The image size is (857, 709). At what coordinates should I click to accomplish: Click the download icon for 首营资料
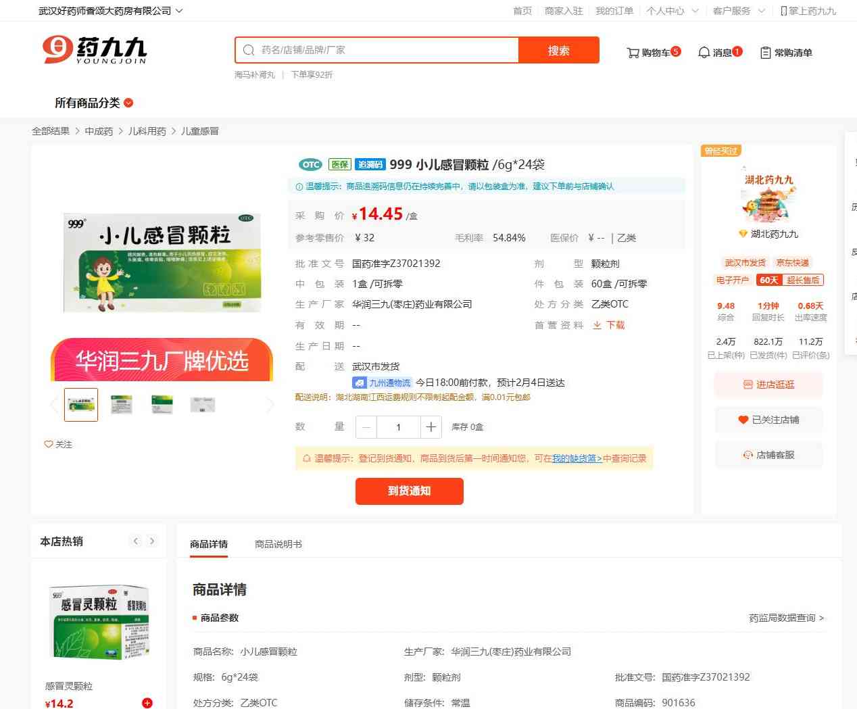coord(597,325)
